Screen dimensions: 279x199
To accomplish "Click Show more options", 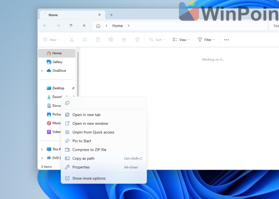I will tap(104, 178).
